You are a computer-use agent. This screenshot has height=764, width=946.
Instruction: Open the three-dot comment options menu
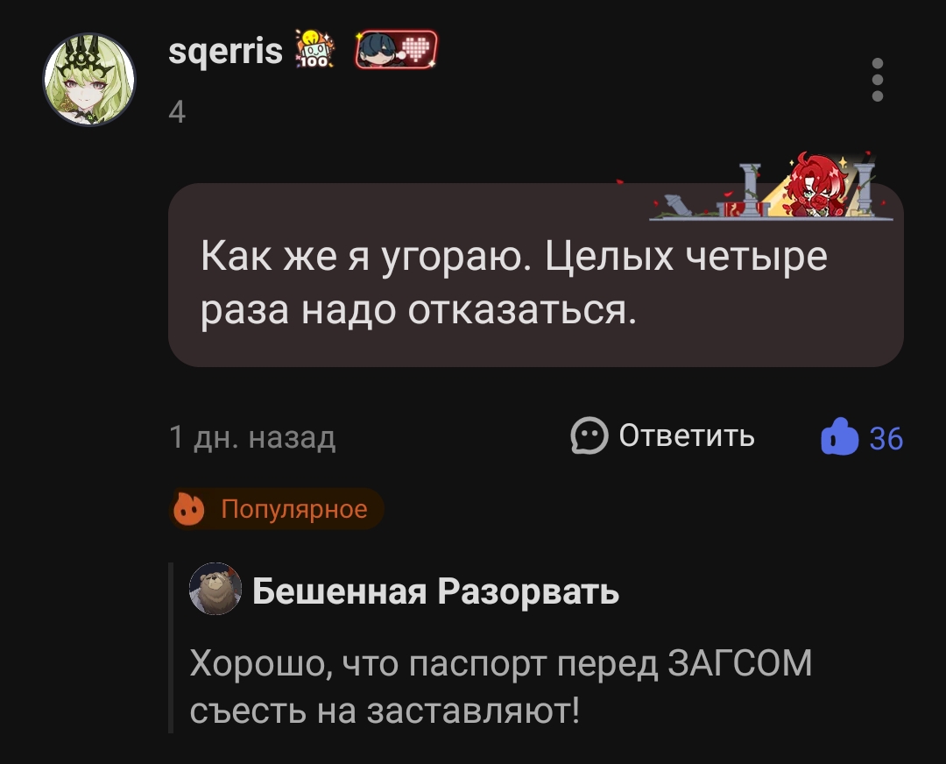pos(878,80)
